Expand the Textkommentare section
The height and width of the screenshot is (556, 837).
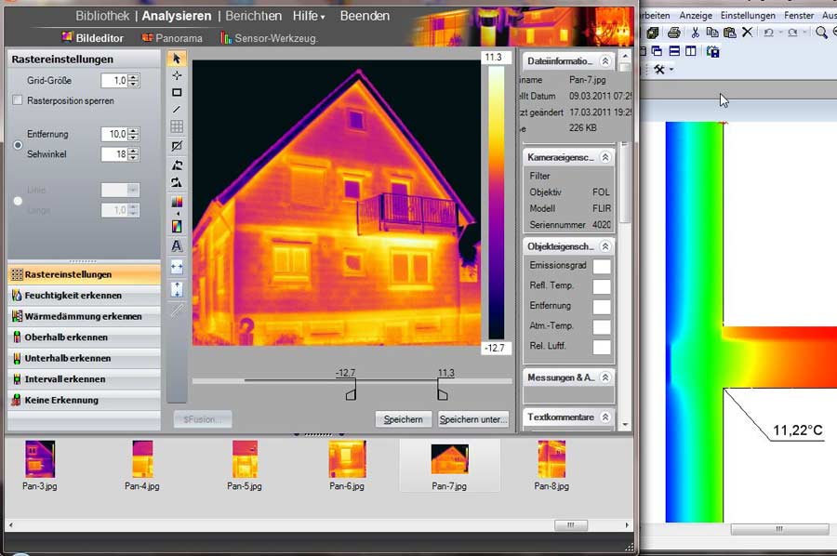point(605,417)
